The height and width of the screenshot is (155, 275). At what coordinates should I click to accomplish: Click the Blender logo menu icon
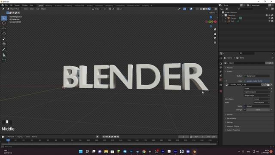point(3,5)
